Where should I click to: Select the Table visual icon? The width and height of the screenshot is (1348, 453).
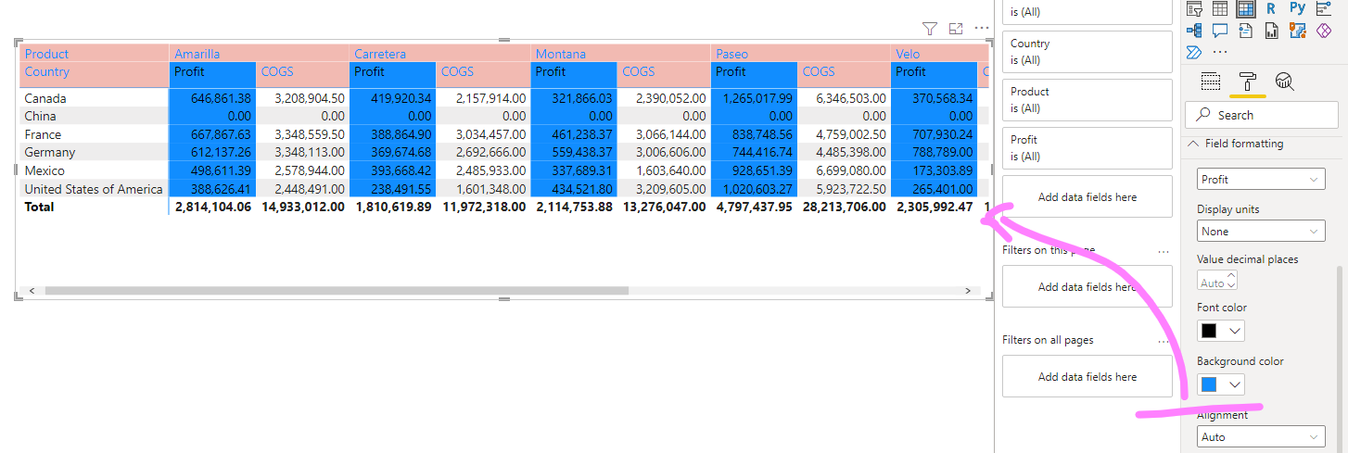coord(1220,9)
